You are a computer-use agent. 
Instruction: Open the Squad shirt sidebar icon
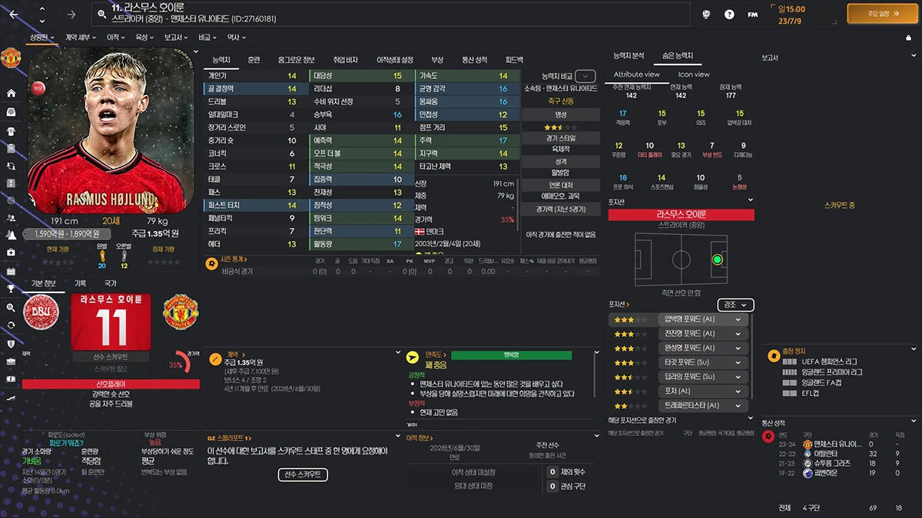pos(11,130)
